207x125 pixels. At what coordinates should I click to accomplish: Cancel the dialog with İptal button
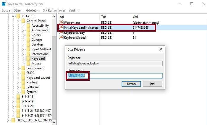pos(153,84)
